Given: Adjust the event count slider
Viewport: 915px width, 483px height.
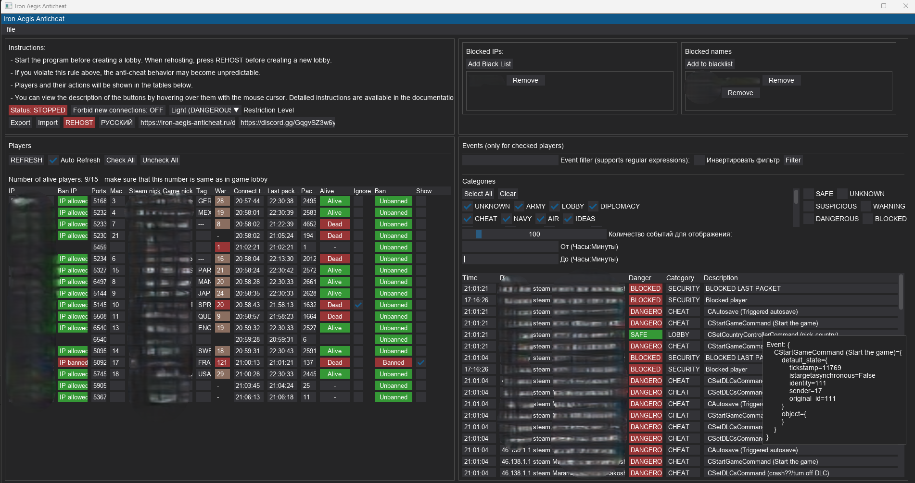Looking at the screenshot, I should (x=479, y=234).
